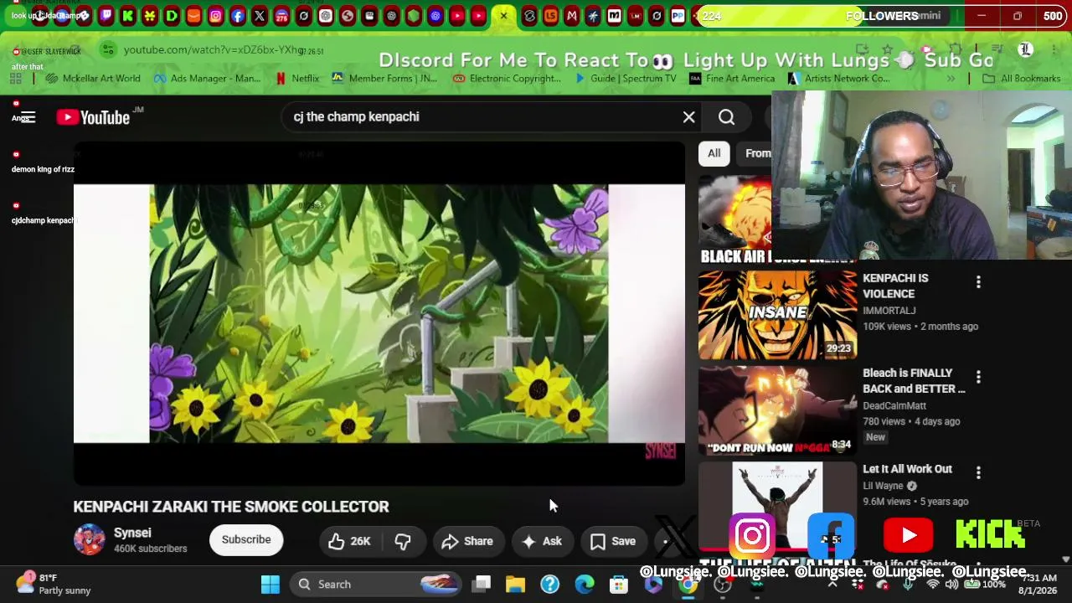Open options for 'KENPACHI IS VIOLENCE' video

978,282
